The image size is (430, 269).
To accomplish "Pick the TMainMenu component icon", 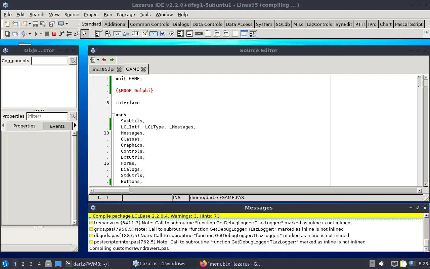I will 98,34.
